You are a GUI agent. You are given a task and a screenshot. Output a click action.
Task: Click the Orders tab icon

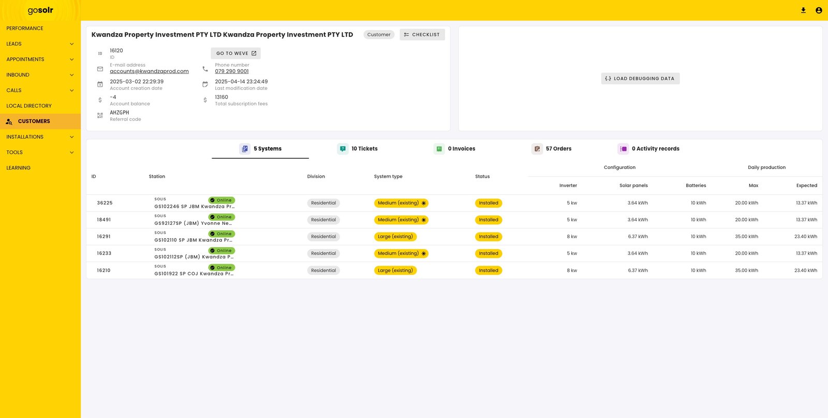click(537, 149)
